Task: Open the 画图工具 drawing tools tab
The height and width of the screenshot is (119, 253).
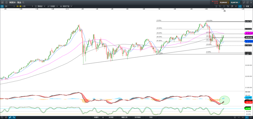Action: pyautogui.click(x=124, y=117)
